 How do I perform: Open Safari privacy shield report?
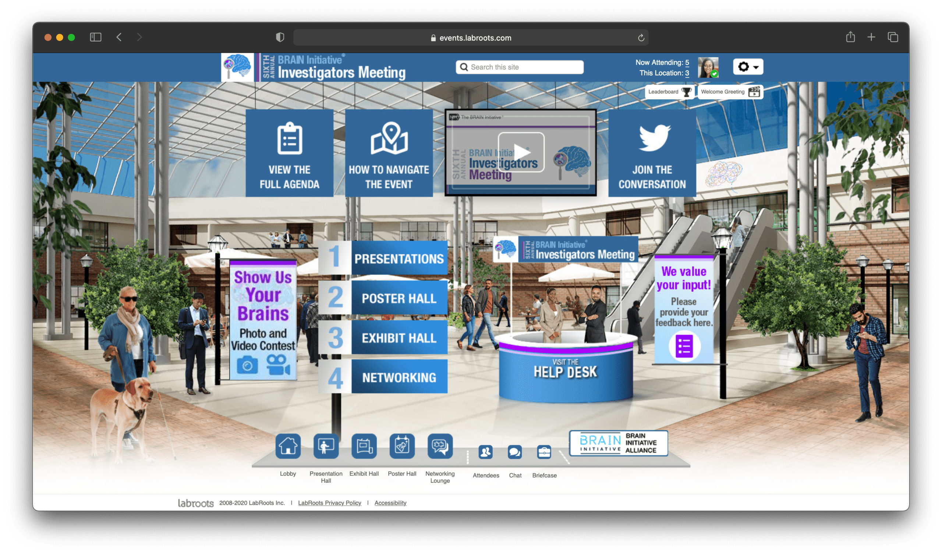click(x=280, y=37)
